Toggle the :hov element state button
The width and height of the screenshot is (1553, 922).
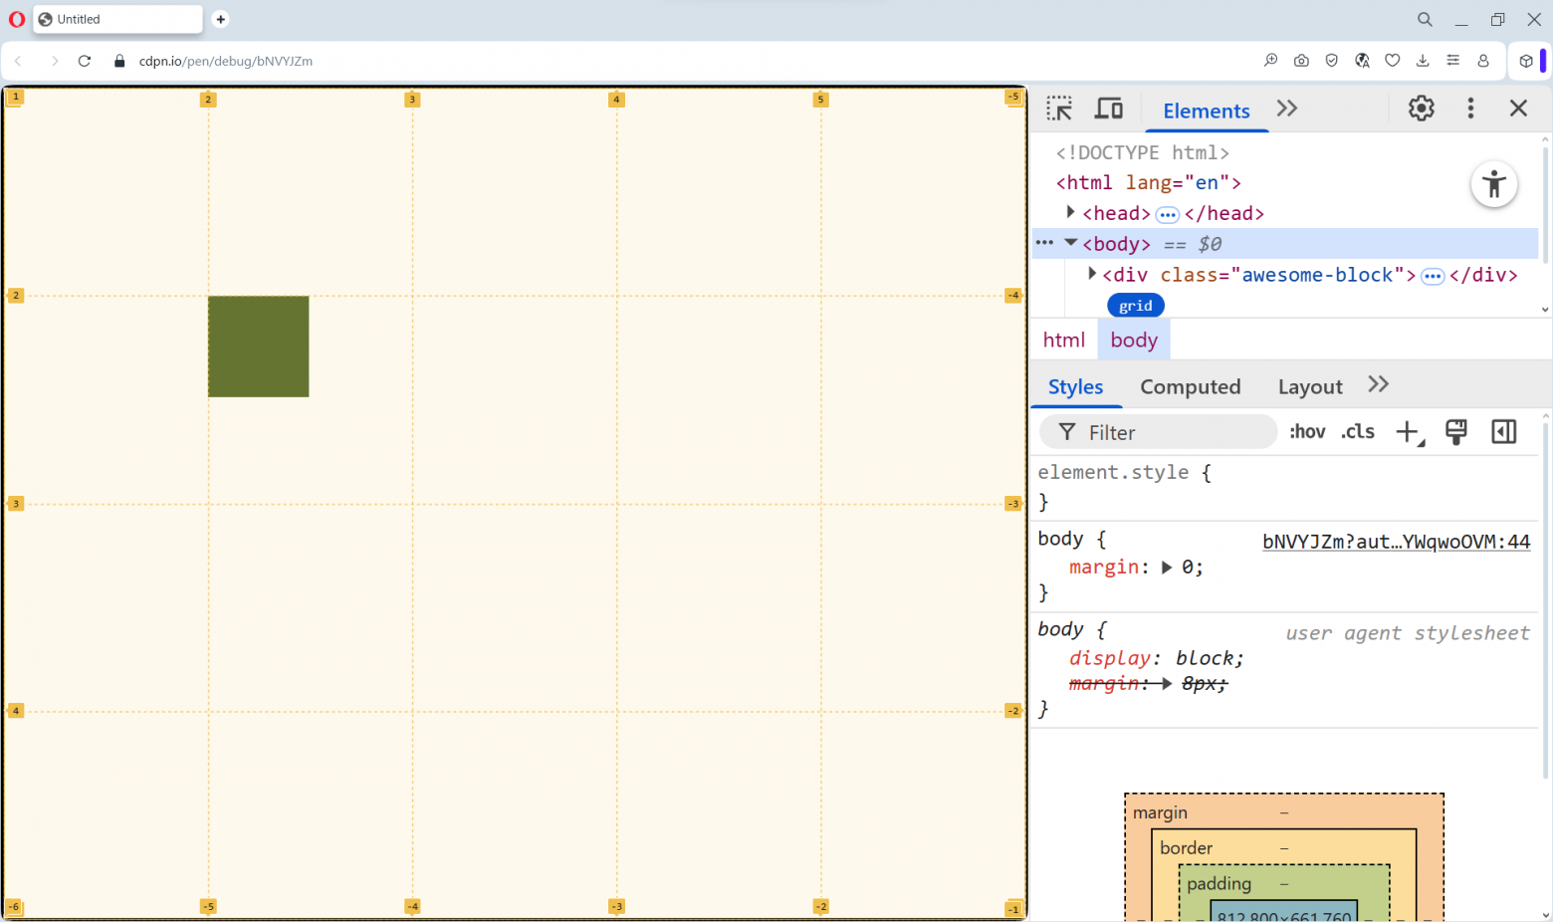click(1307, 432)
